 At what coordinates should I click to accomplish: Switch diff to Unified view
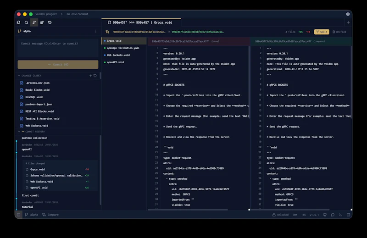click(339, 32)
